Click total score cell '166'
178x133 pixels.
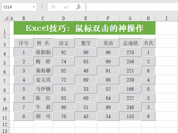130,89
